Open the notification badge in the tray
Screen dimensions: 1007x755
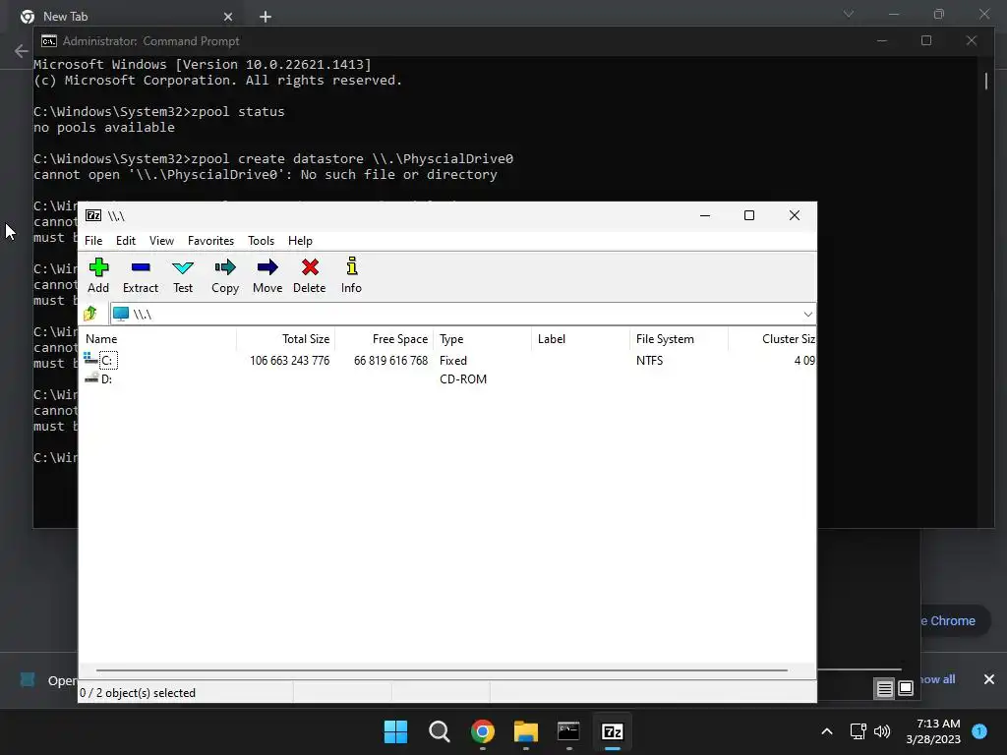979,731
